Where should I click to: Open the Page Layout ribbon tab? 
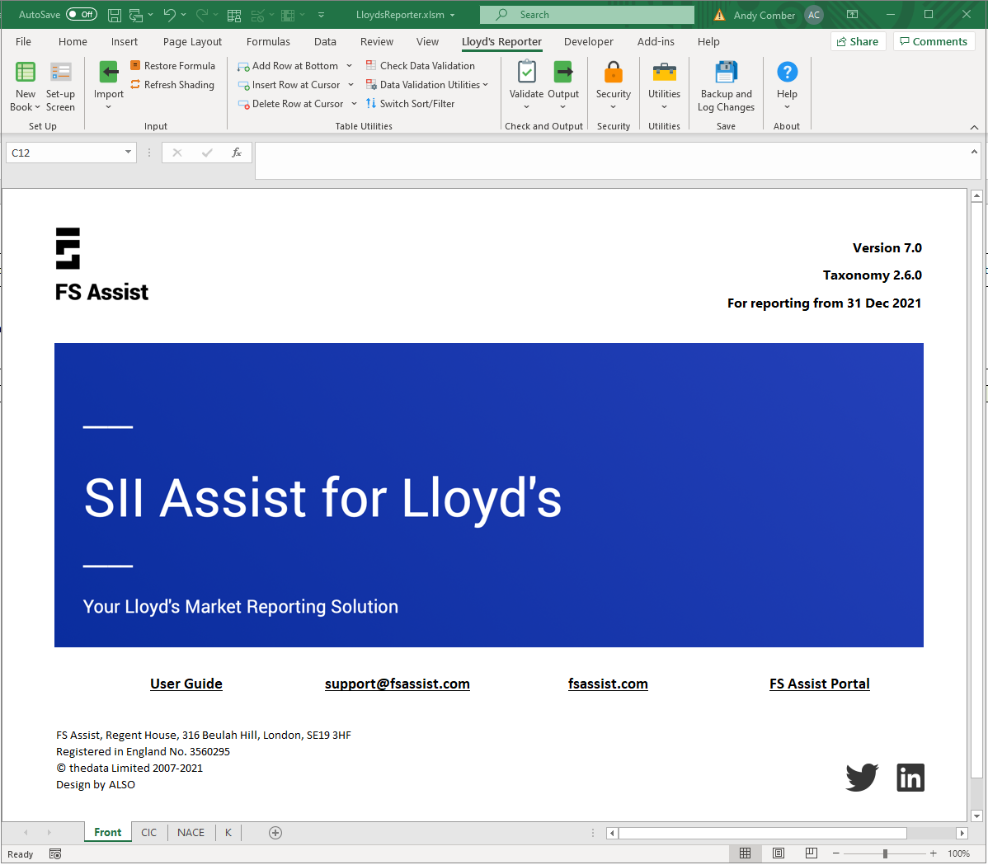click(x=192, y=41)
